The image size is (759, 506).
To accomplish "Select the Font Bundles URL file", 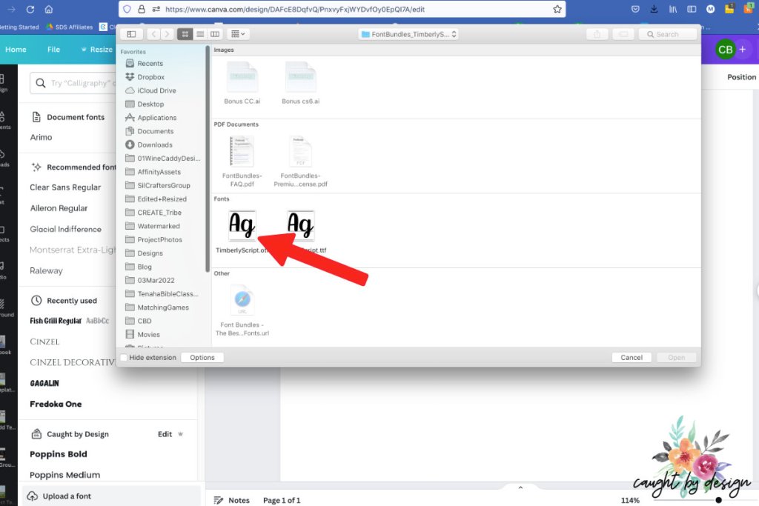I will [242, 310].
